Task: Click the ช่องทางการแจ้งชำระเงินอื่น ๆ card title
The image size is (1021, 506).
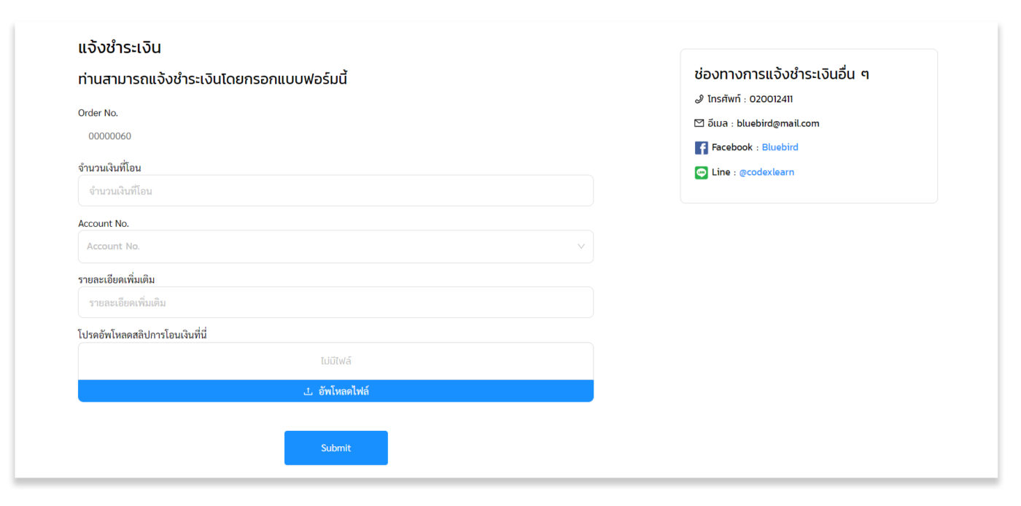Action: pyautogui.click(x=782, y=74)
